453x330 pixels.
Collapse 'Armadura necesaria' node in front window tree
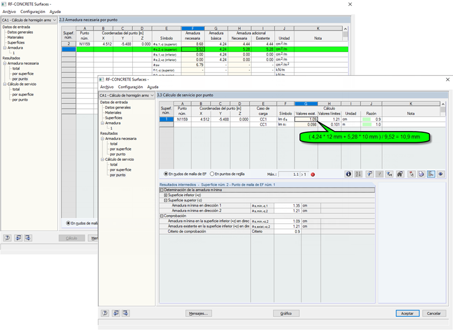point(103,139)
